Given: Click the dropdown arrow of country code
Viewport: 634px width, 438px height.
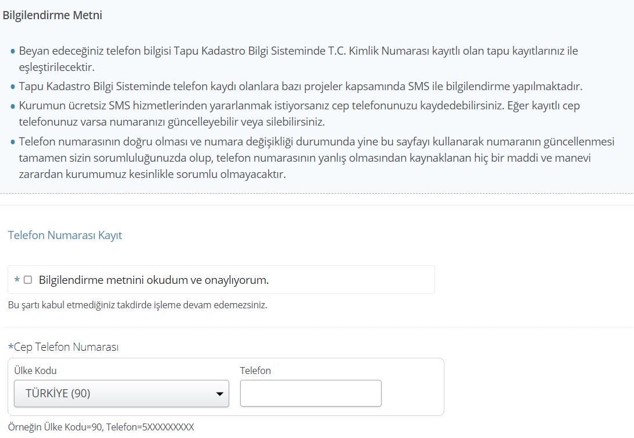Looking at the screenshot, I should [219, 394].
